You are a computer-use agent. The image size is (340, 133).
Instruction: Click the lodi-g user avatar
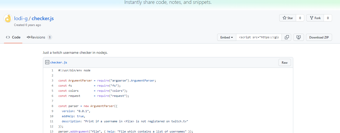pyautogui.click(x=8, y=18)
